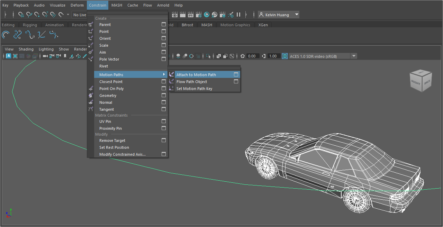
Task: Select Flow Path Object from the submenu
Action: click(191, 82)
